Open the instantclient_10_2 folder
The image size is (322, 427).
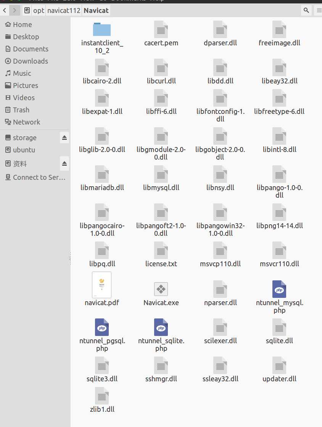[102, 29]
